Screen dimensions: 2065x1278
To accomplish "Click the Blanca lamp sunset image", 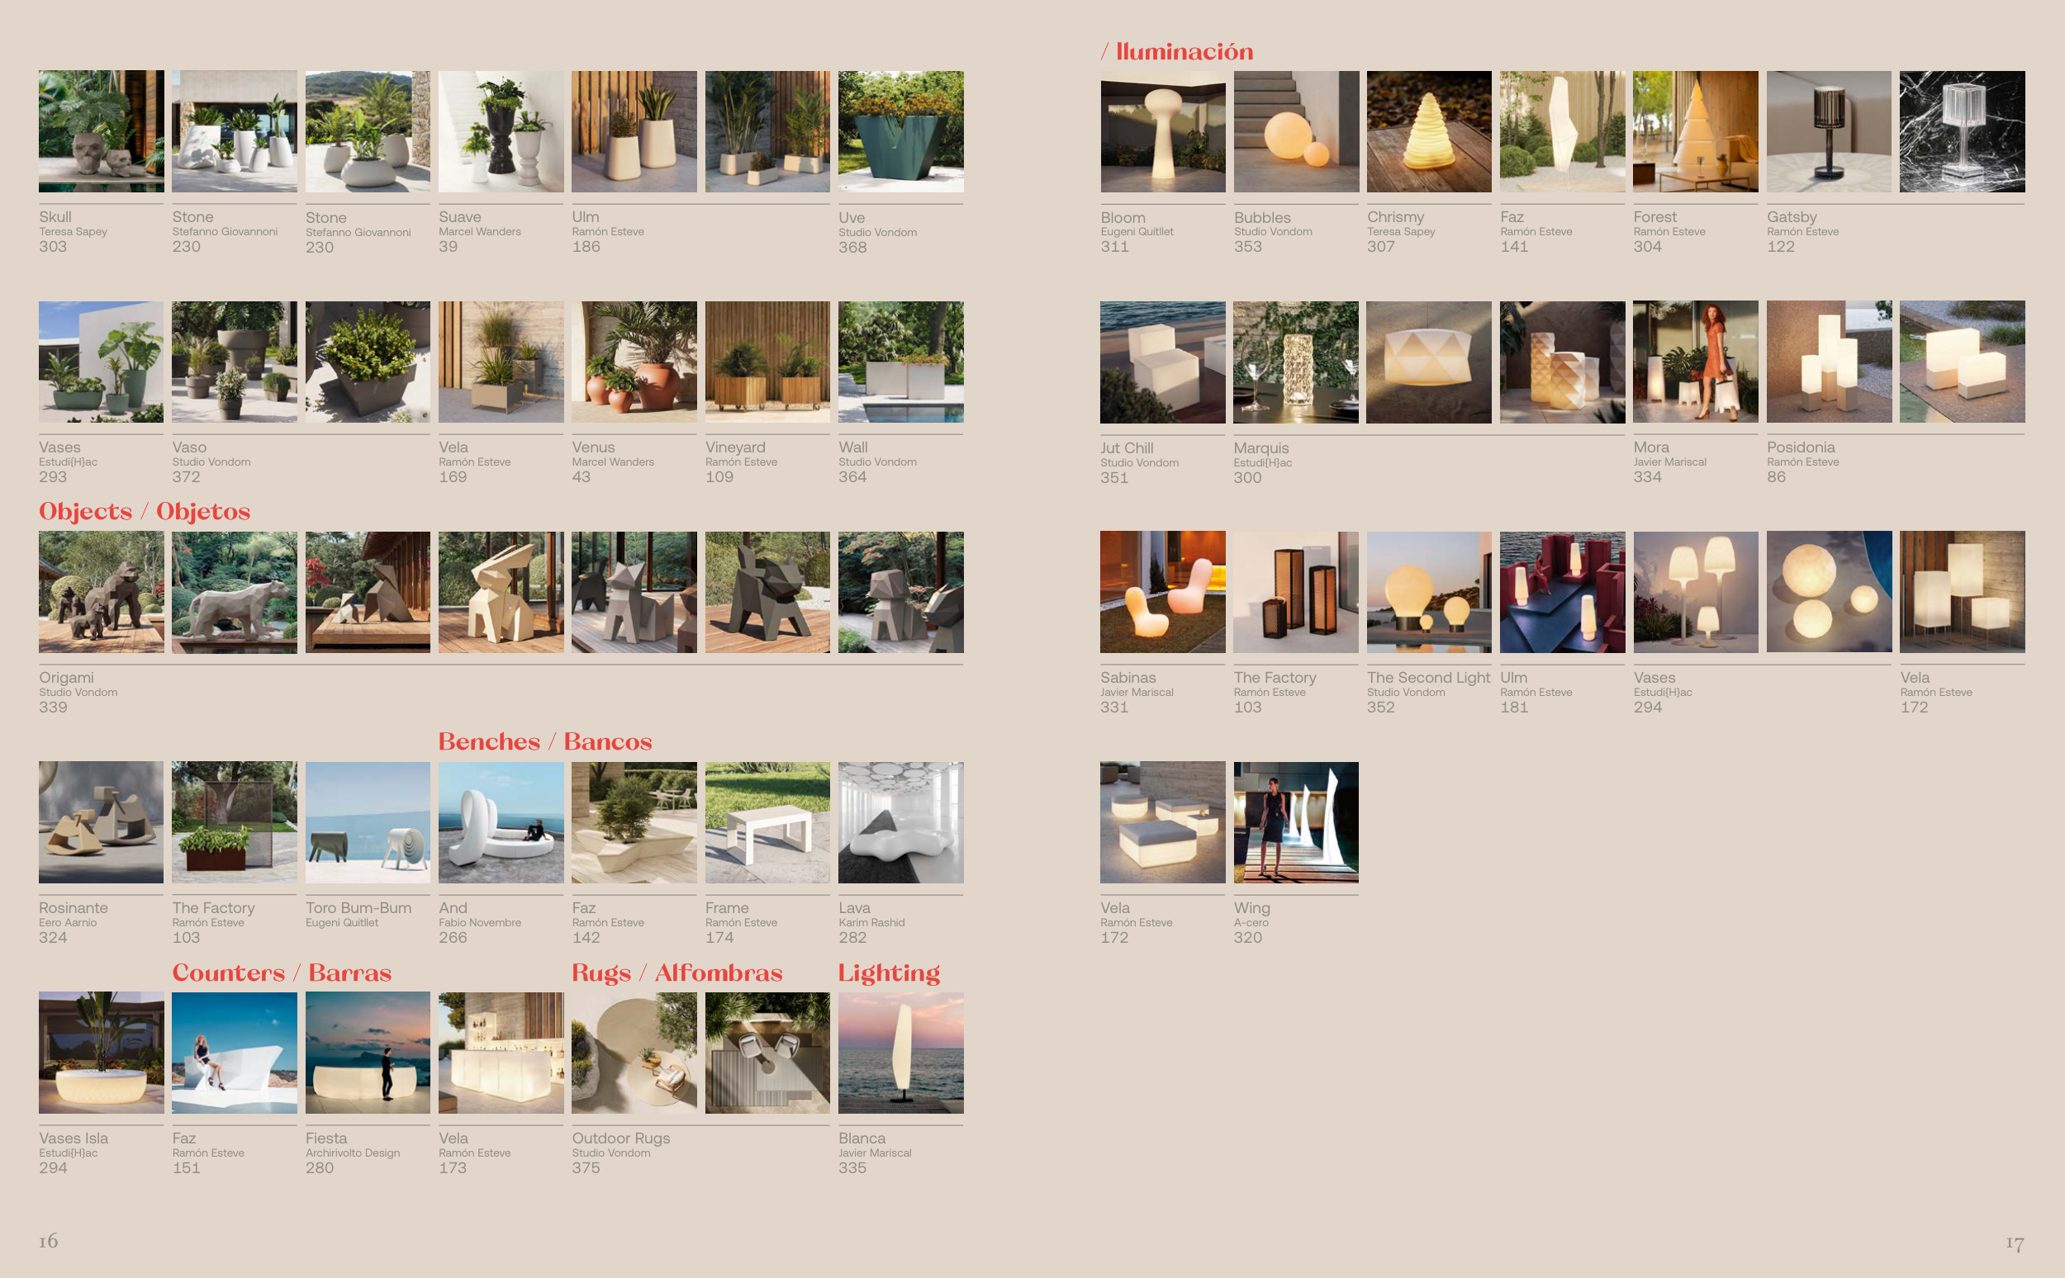I will pyautogui.click(x=900, y=1053).
